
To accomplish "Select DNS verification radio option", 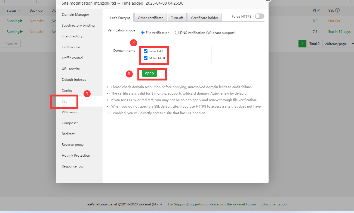I will [x=177, y=33].
